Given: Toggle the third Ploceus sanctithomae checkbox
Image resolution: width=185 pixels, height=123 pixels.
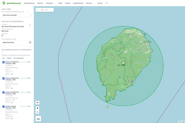Looking at the screenshot, I should tap(4, 93).
